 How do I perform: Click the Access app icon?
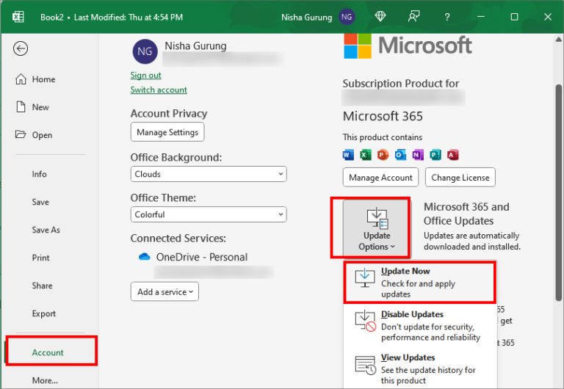point(452,155)
